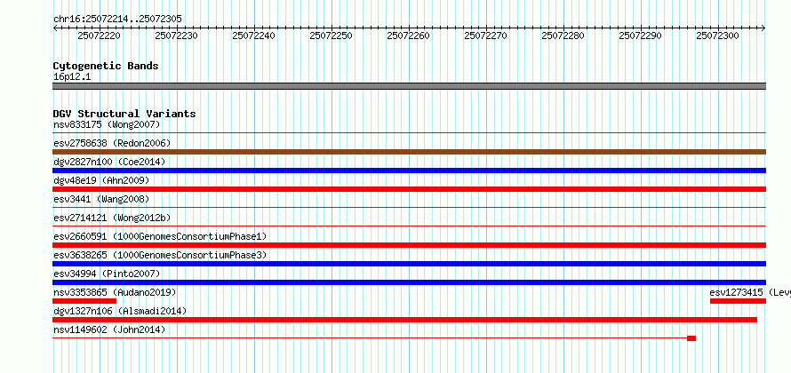Open the dgv2827n100 (Coe2014) variant
The height and width of the screenshot is (373, 791).
point(109,162)
